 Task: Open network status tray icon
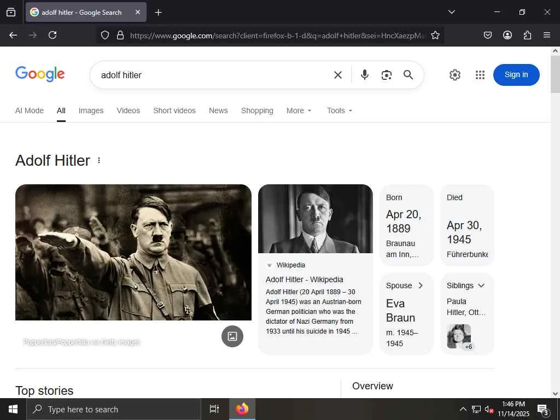pos(476,409)
